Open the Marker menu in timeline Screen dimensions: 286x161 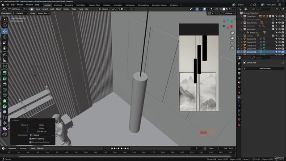point(40,148)
